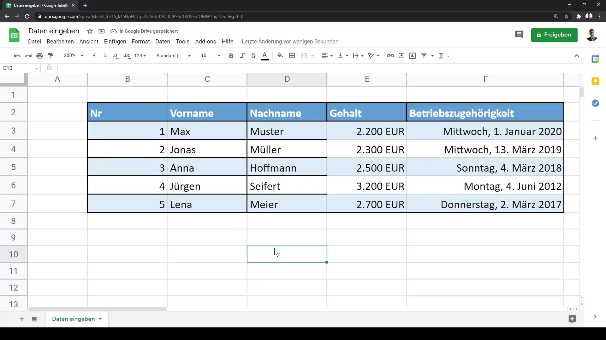Create a filter with funnel icon

(x=424, y=56)
